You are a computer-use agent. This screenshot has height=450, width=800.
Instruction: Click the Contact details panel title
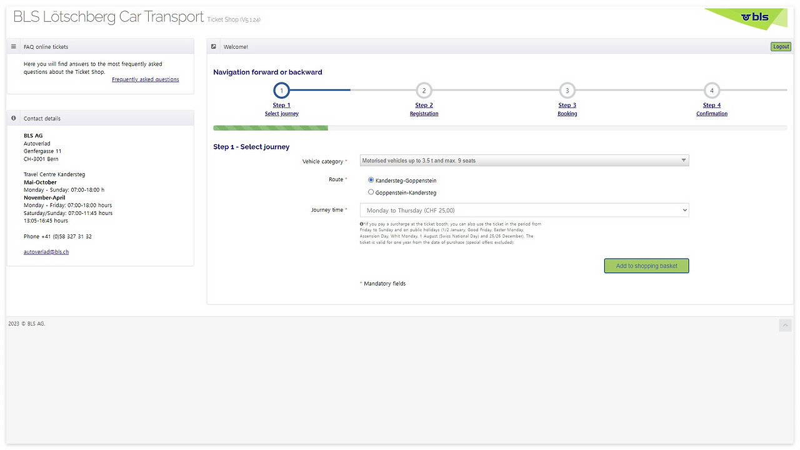42,119
